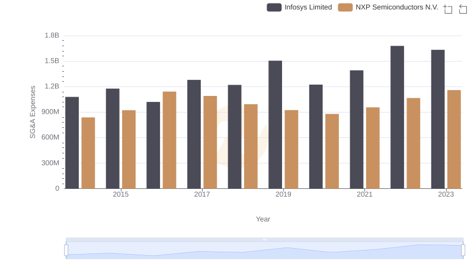Click the Infosys Limited legend label
Screen dimensions: 474x273
coord(308,8)
